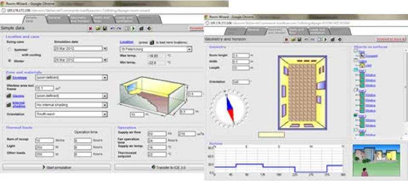Click the red delete icon in Geometry window toolbar
This screenshot has width=408, height=181.
[x=287, y=39]
